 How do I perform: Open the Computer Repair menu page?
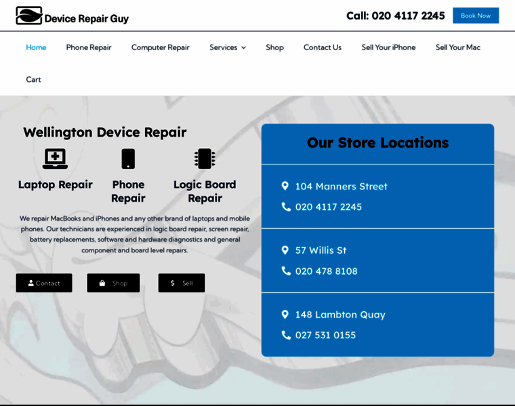pos(161,47)
